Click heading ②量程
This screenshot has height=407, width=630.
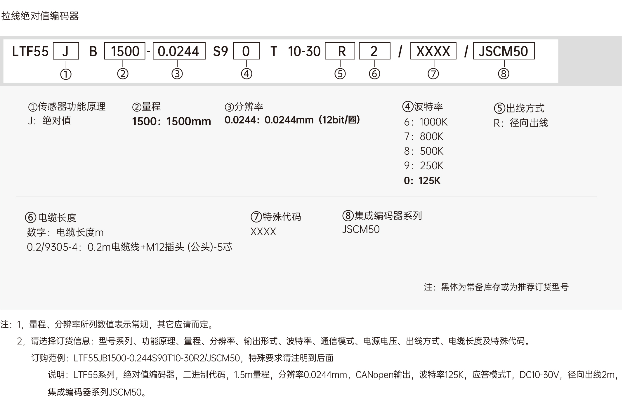(x=146, y=107)
